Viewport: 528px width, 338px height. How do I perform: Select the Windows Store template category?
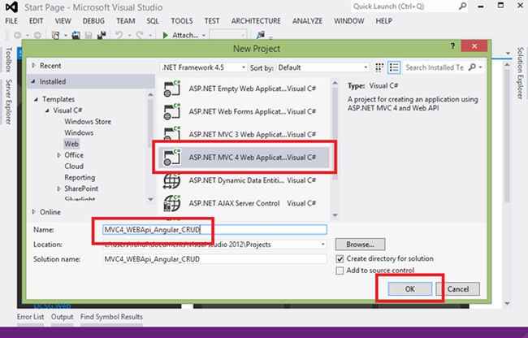pyautogui.click(x=88, y=122)
